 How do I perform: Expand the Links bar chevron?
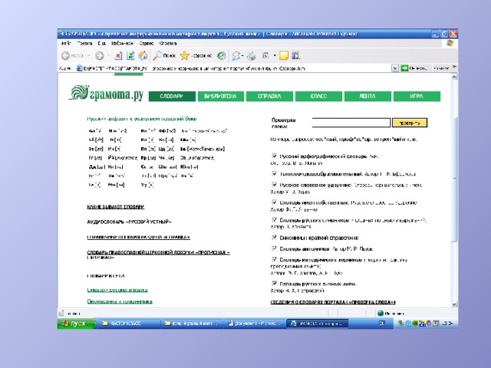454,67
